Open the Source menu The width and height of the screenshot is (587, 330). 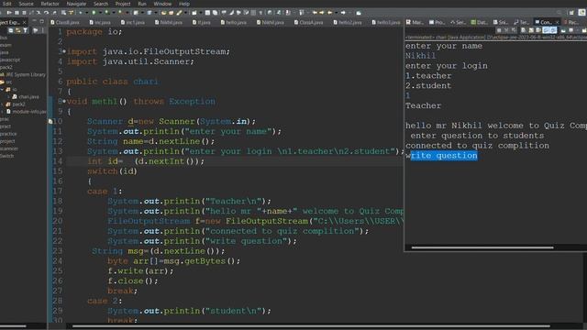coord(26,4)
